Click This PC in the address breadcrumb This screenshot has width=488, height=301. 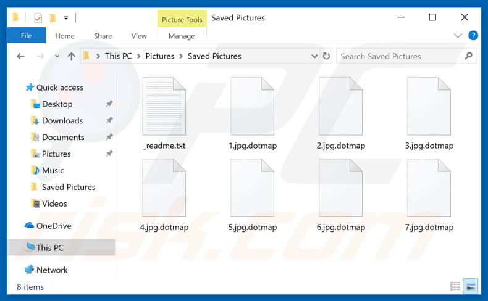tap(118, 56)
